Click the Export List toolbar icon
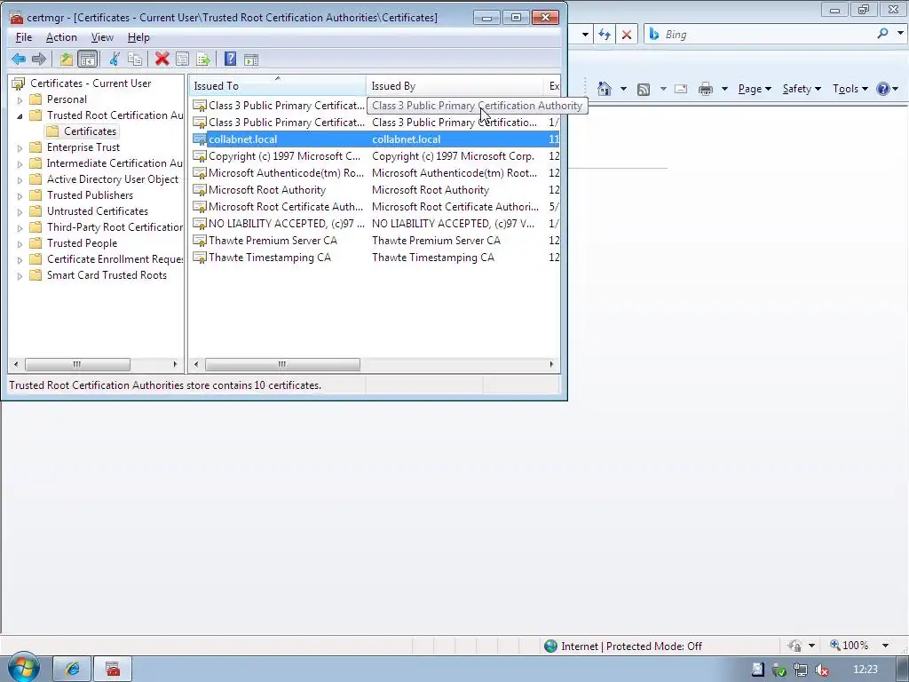909x682 pixels. point(203,59)
